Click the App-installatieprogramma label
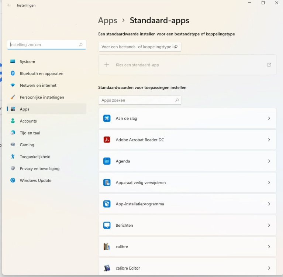 140,204
